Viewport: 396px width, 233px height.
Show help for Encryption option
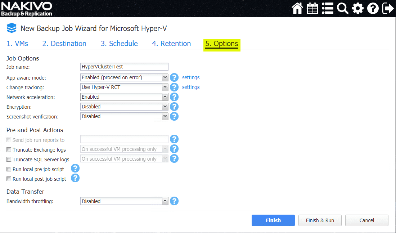[174, 107]
